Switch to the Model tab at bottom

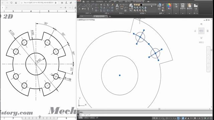click(81, 118)
